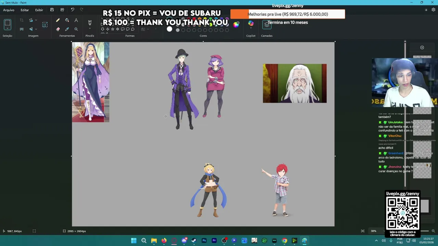This screenshot has height=246, width=438.
Task: Select the Fill bucket tool
Action: [x=67, y=20]
